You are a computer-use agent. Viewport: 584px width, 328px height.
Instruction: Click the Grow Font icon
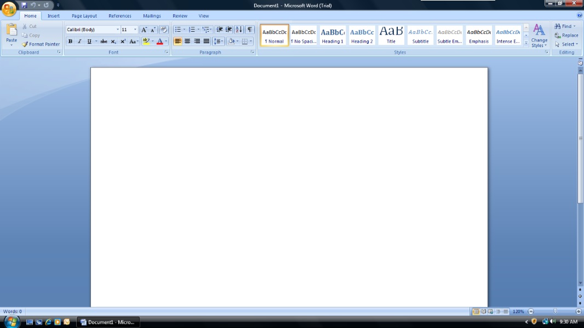144,30
